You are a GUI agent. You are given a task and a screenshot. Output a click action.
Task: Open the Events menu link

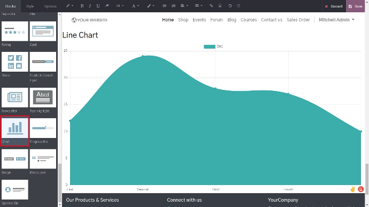199,20
